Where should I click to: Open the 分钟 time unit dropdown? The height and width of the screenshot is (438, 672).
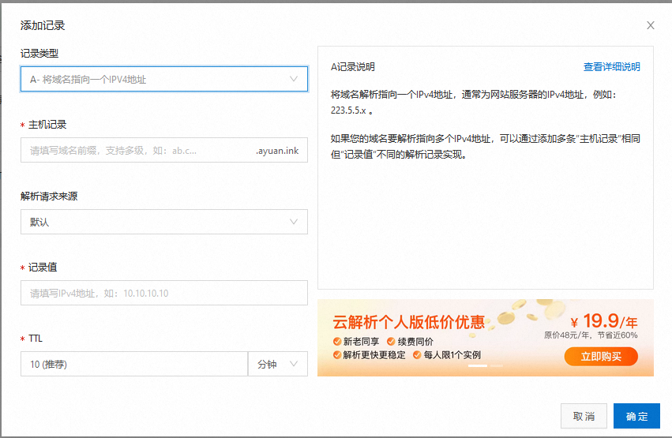278,364
